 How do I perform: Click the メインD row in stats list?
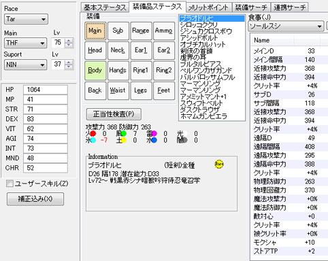tap(289, 51)
